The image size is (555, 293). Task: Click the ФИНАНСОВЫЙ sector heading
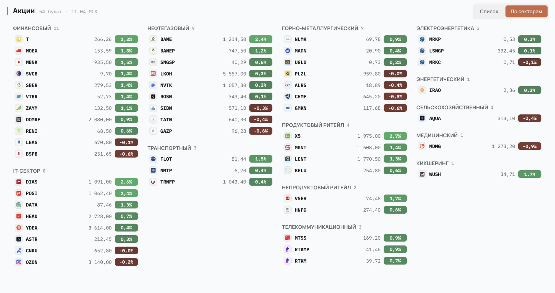32,28
